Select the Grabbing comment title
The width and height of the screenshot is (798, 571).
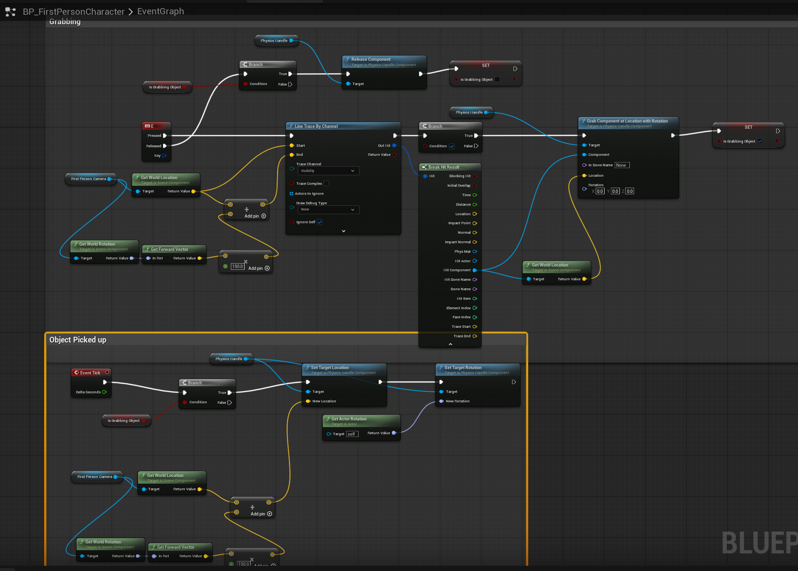[65, 22]
